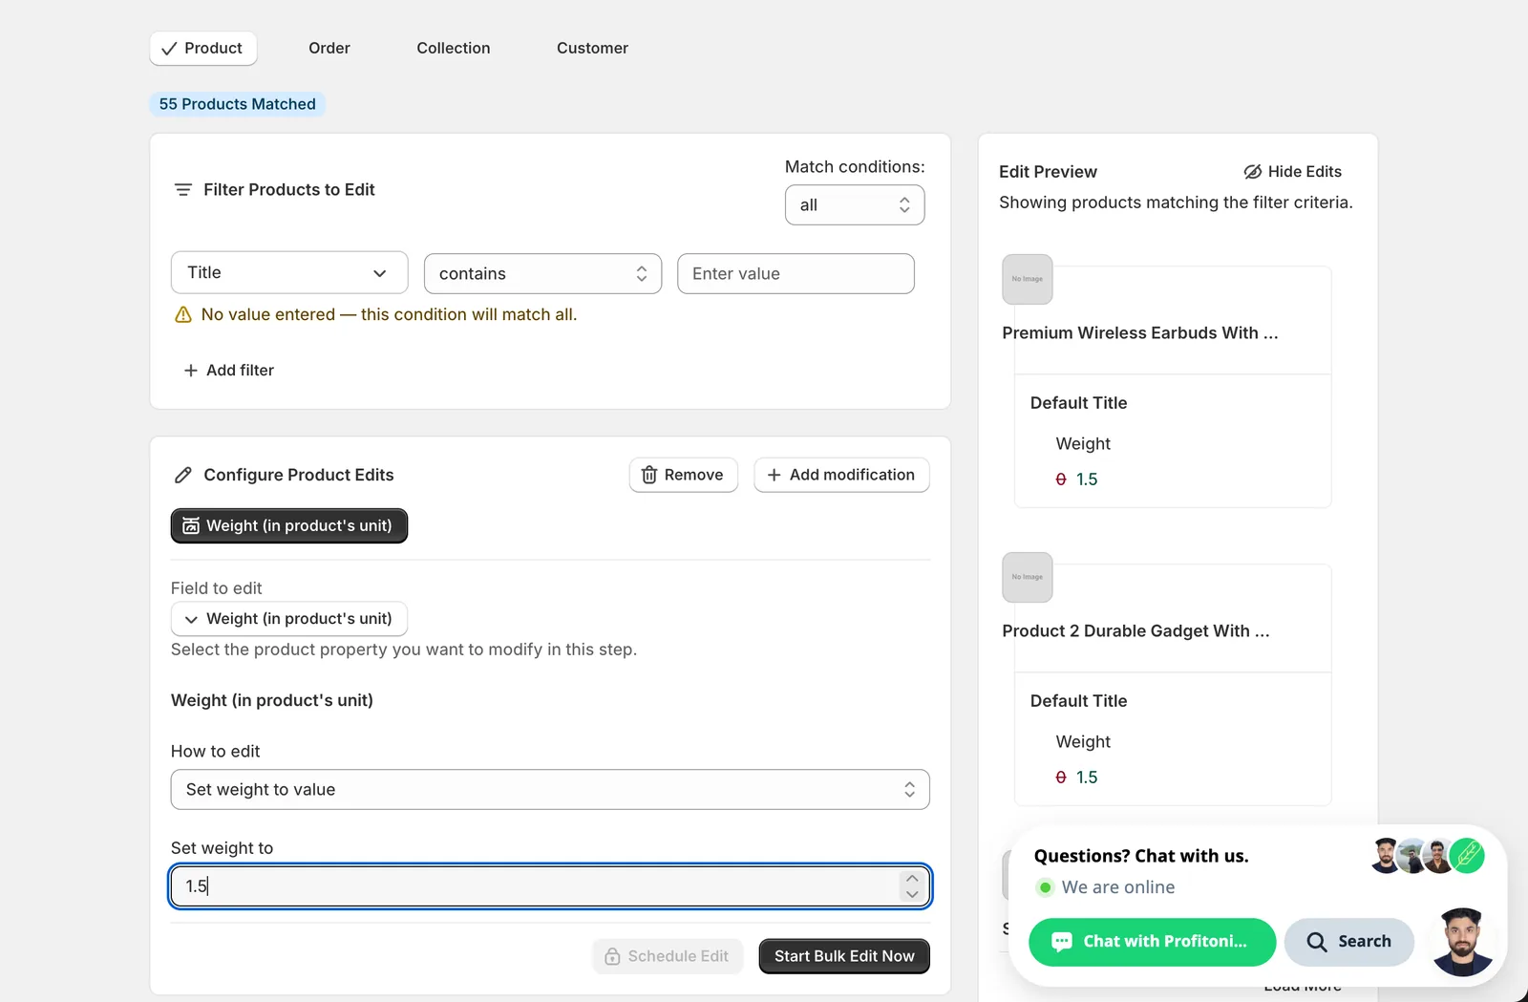Screen dimensions: 1528x1002
Task: Select the Weight (in product's unit) dark chip
Action: [x=289, y=526]
